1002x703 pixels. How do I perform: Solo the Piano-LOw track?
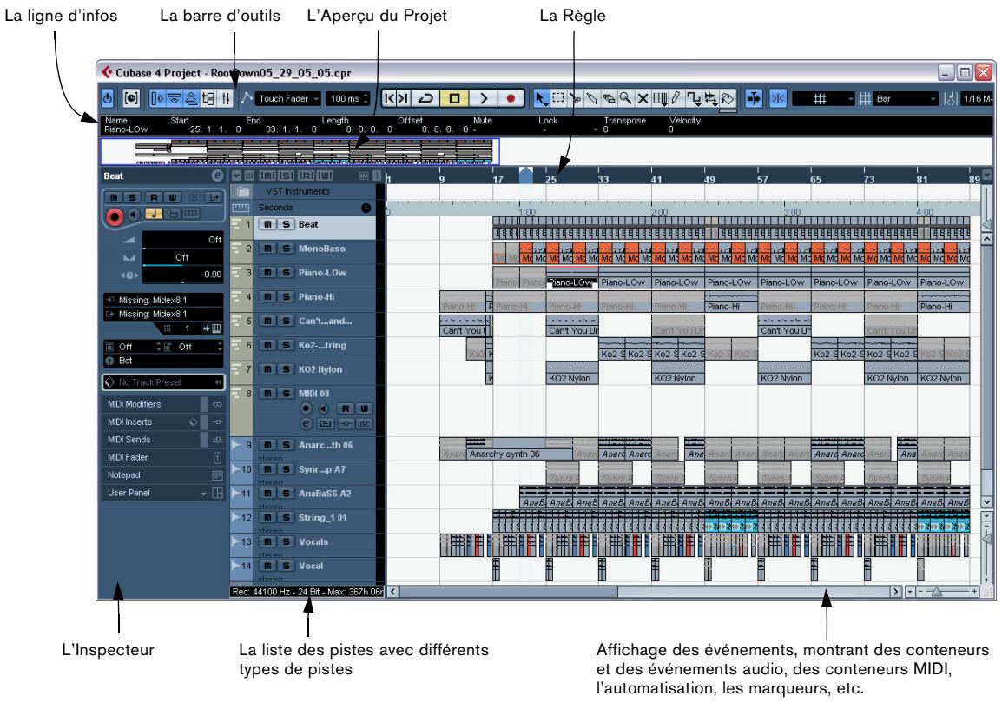[287, 273]
